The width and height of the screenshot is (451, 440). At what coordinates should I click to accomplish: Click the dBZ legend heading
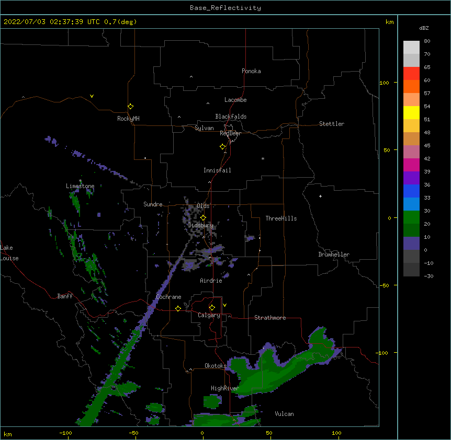424,28
